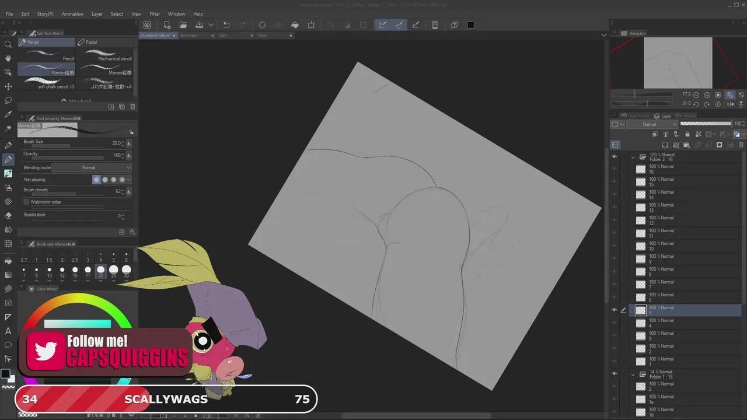
Task: Choose brush size 30 preset
Action: coord(126,271)
